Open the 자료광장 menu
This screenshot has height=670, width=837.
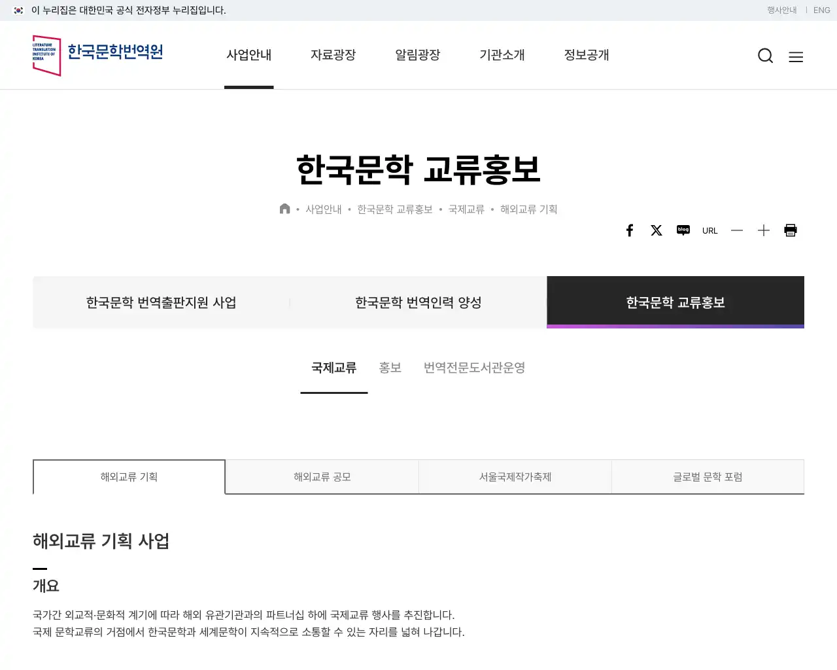[333, 56]
